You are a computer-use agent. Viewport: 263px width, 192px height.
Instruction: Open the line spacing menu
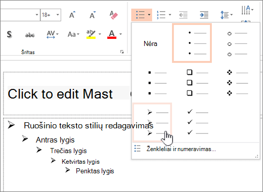pos(226,15)
